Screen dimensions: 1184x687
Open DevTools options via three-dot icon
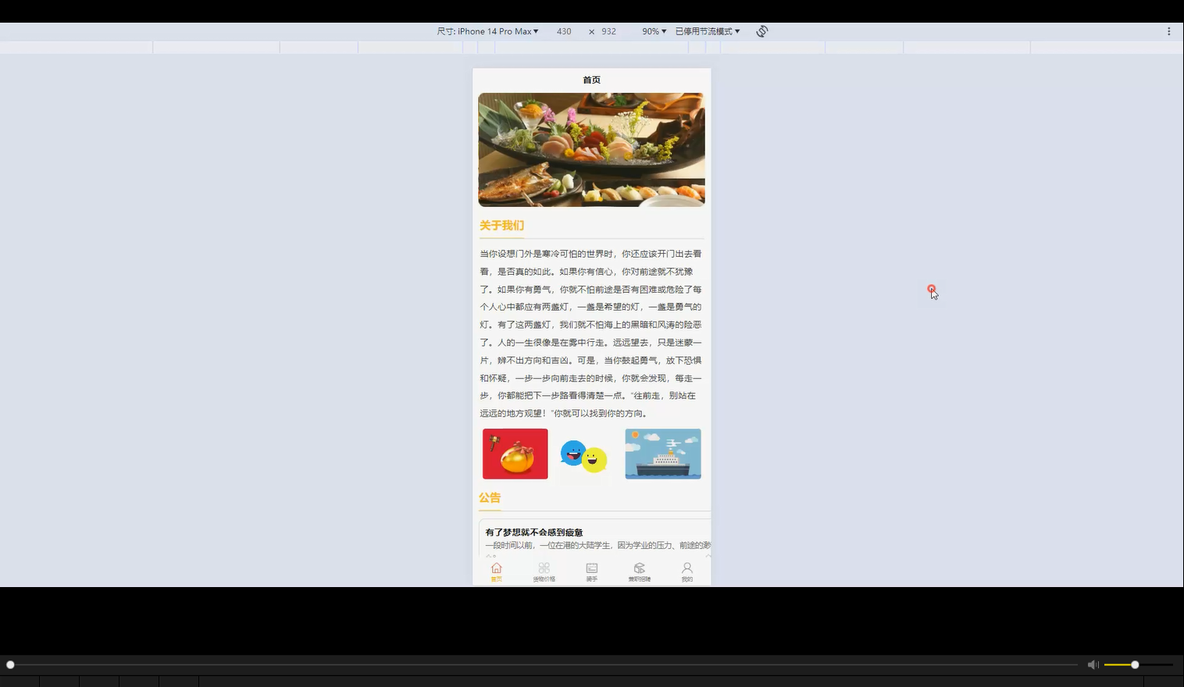tap(1168, 31)
